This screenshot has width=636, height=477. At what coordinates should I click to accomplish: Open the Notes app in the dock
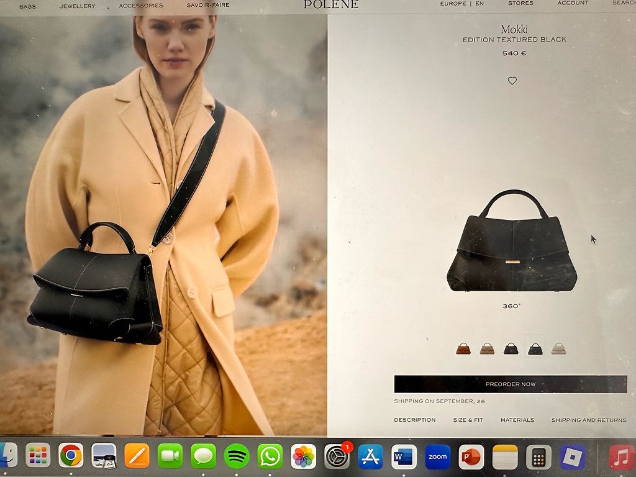point(505,457)
